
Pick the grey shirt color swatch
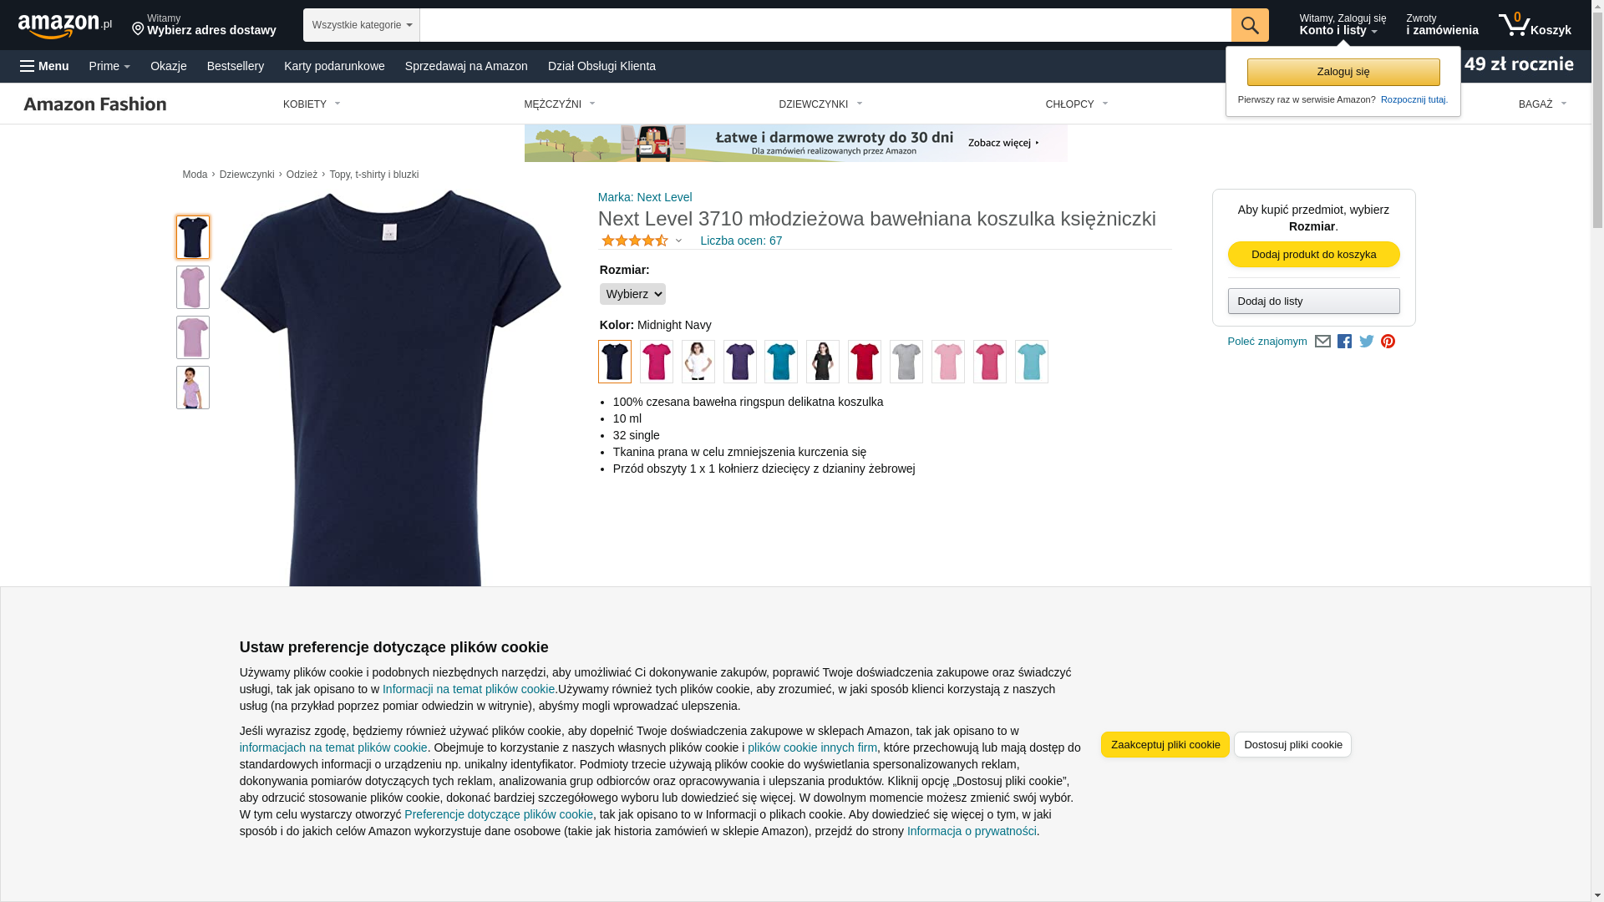click(x=906, y=362)
